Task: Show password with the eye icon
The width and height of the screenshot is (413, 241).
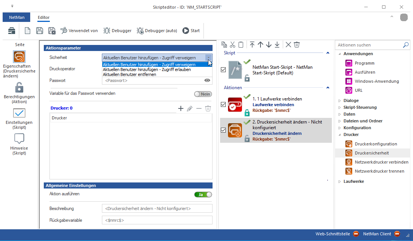Action: point(207,80)
